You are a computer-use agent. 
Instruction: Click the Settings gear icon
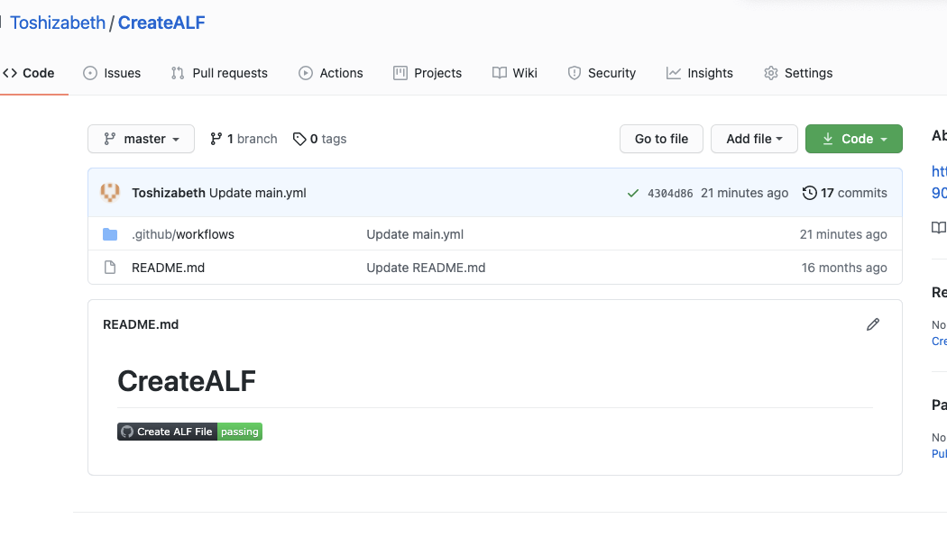pos(770,73)
